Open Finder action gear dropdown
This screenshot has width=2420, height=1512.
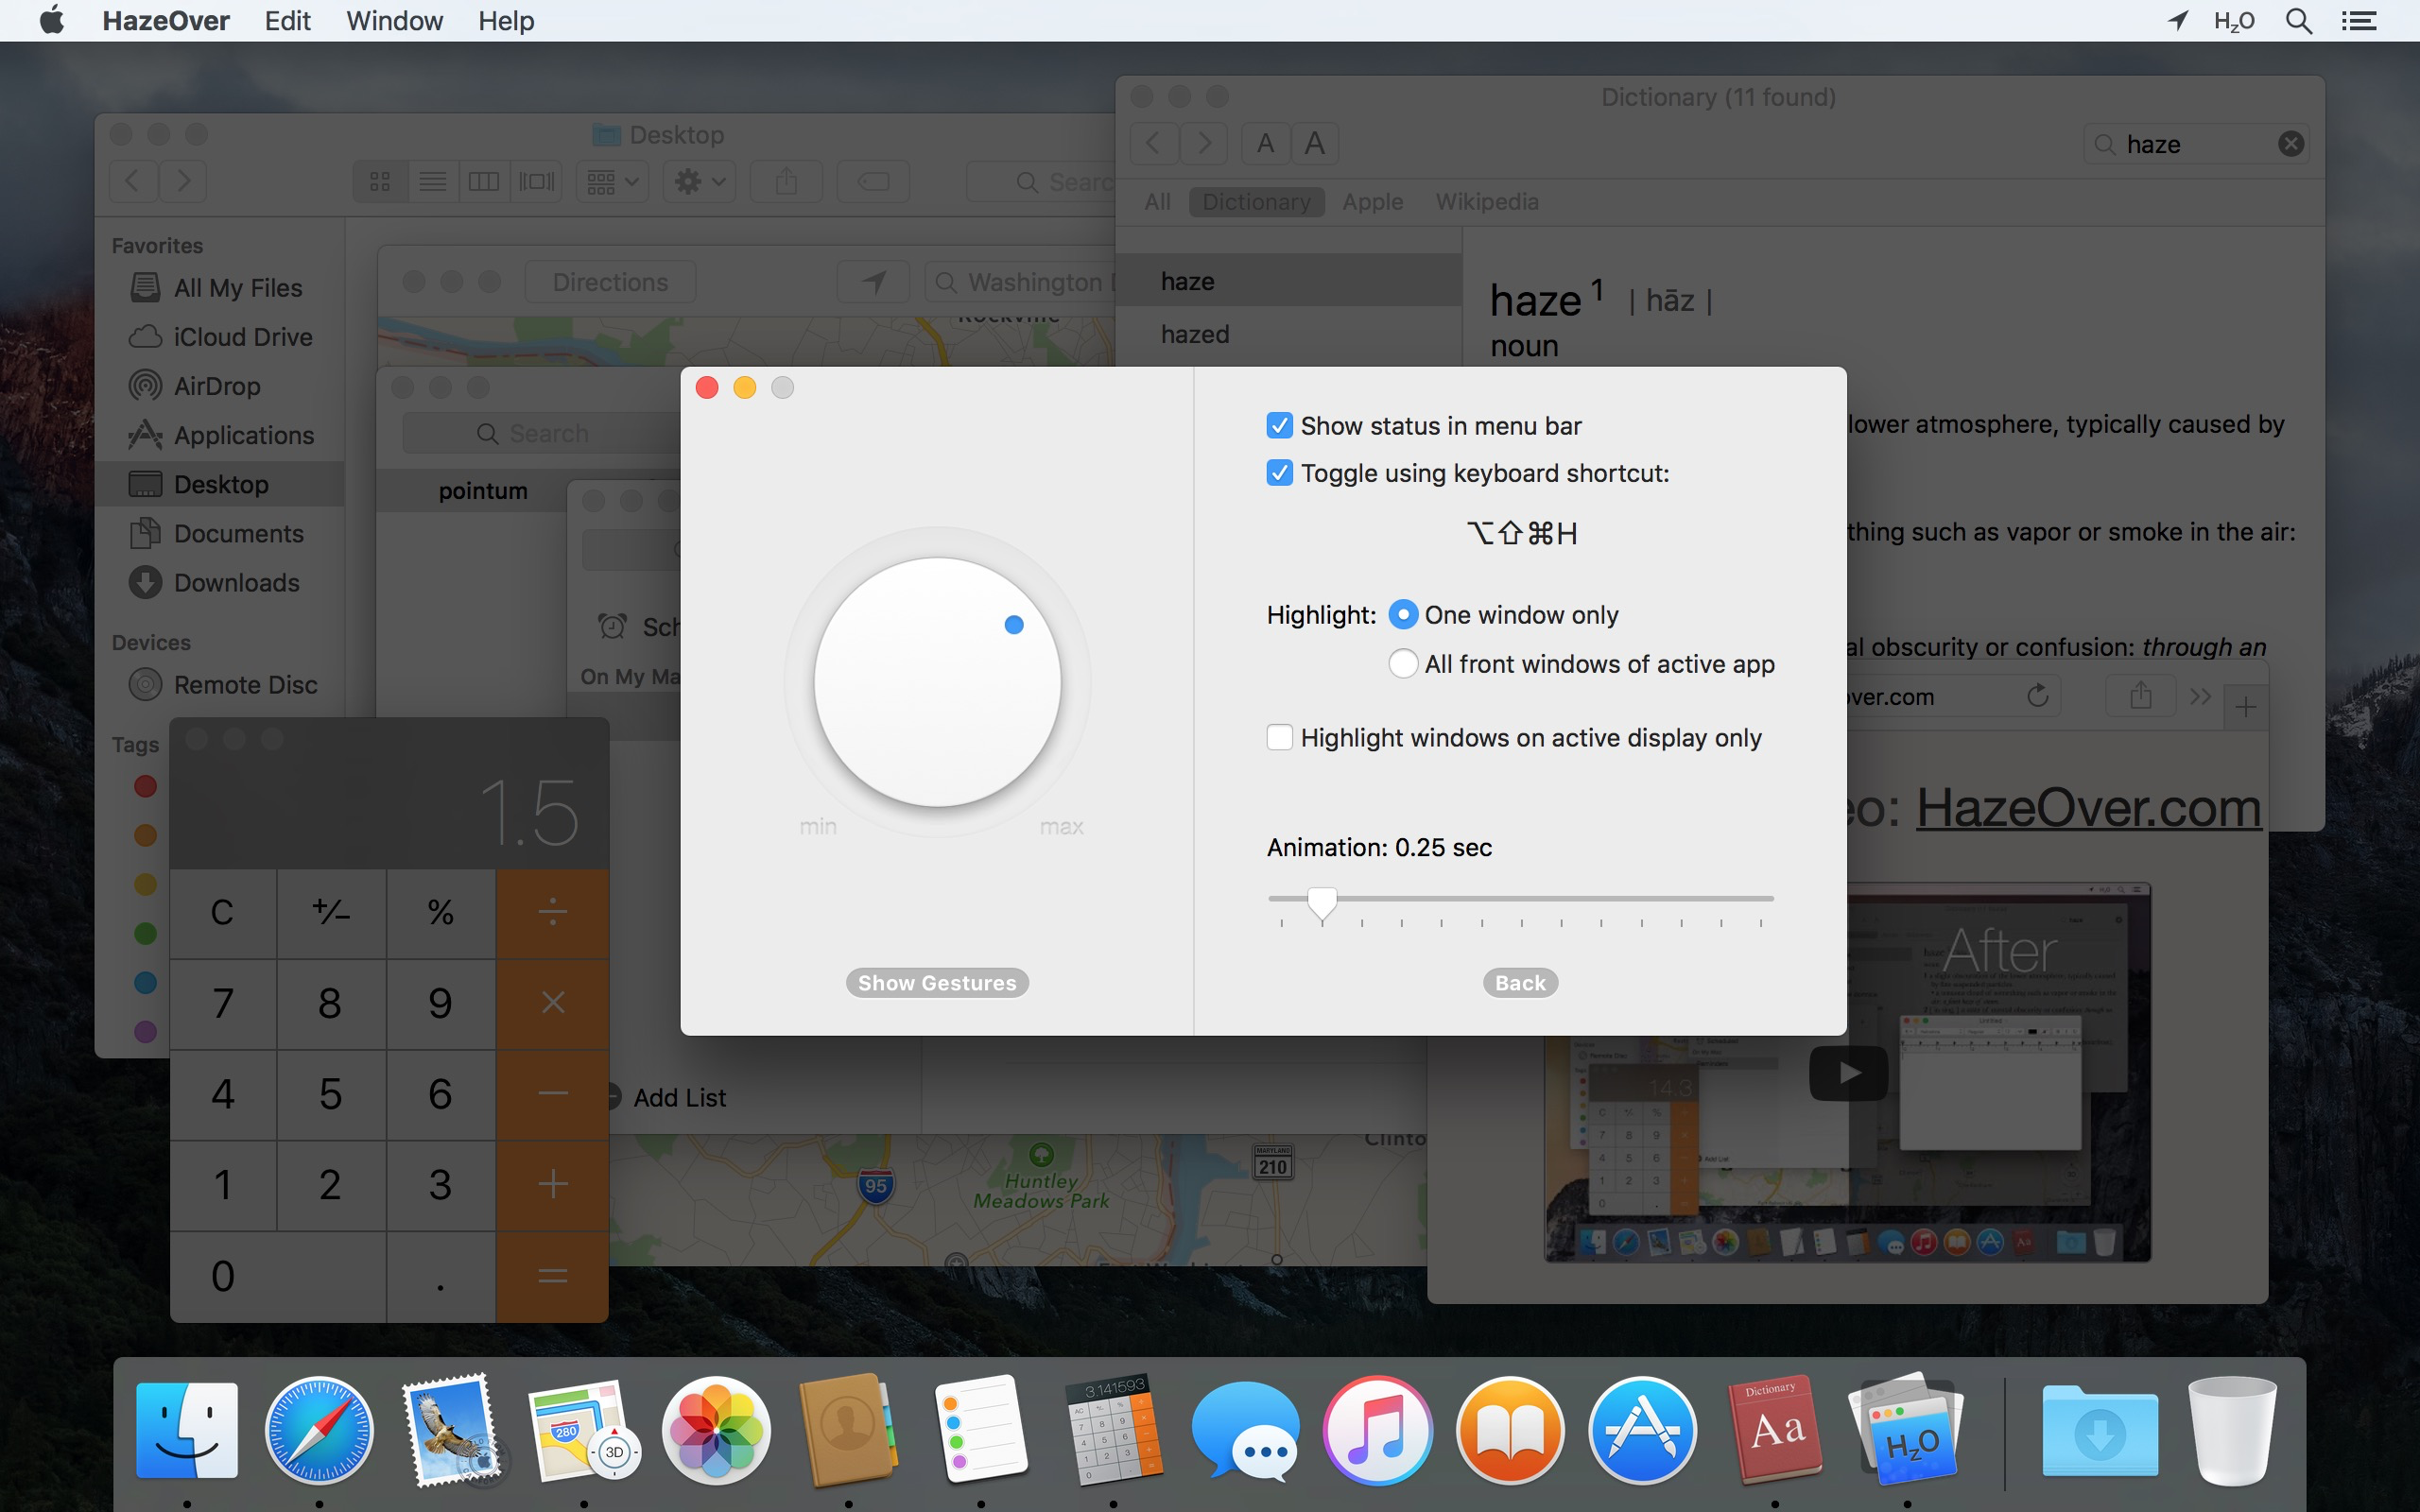(700, 181)
